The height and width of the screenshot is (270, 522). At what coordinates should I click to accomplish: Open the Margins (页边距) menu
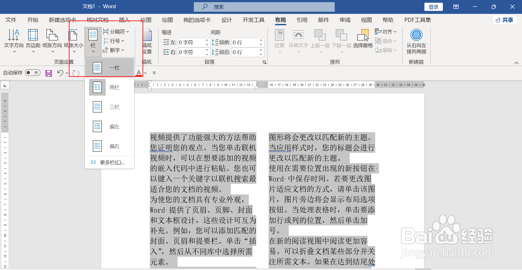coord(33,41)
